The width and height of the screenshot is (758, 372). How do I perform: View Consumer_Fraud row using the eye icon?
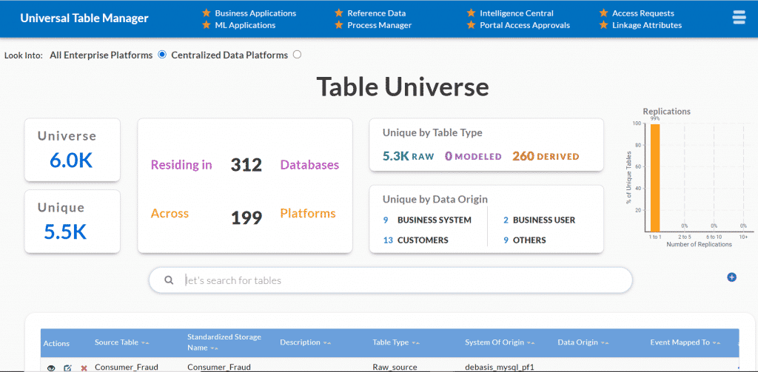click(x=51, y=368)
